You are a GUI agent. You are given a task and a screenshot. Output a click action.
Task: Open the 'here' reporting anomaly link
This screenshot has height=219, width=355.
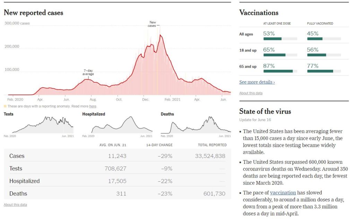(x=93, y=106)
